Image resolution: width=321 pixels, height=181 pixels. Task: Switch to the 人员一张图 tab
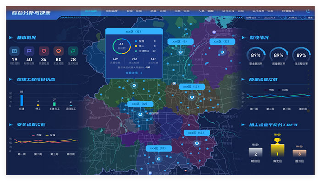[x=206, y=11]
